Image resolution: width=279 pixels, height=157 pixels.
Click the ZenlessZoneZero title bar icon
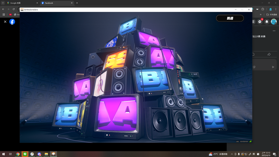[22, 10]
